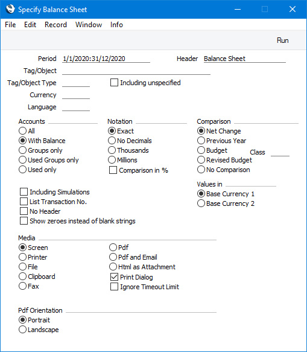Set media to Screen
The image size is (307, 352).
pos(23,248)
